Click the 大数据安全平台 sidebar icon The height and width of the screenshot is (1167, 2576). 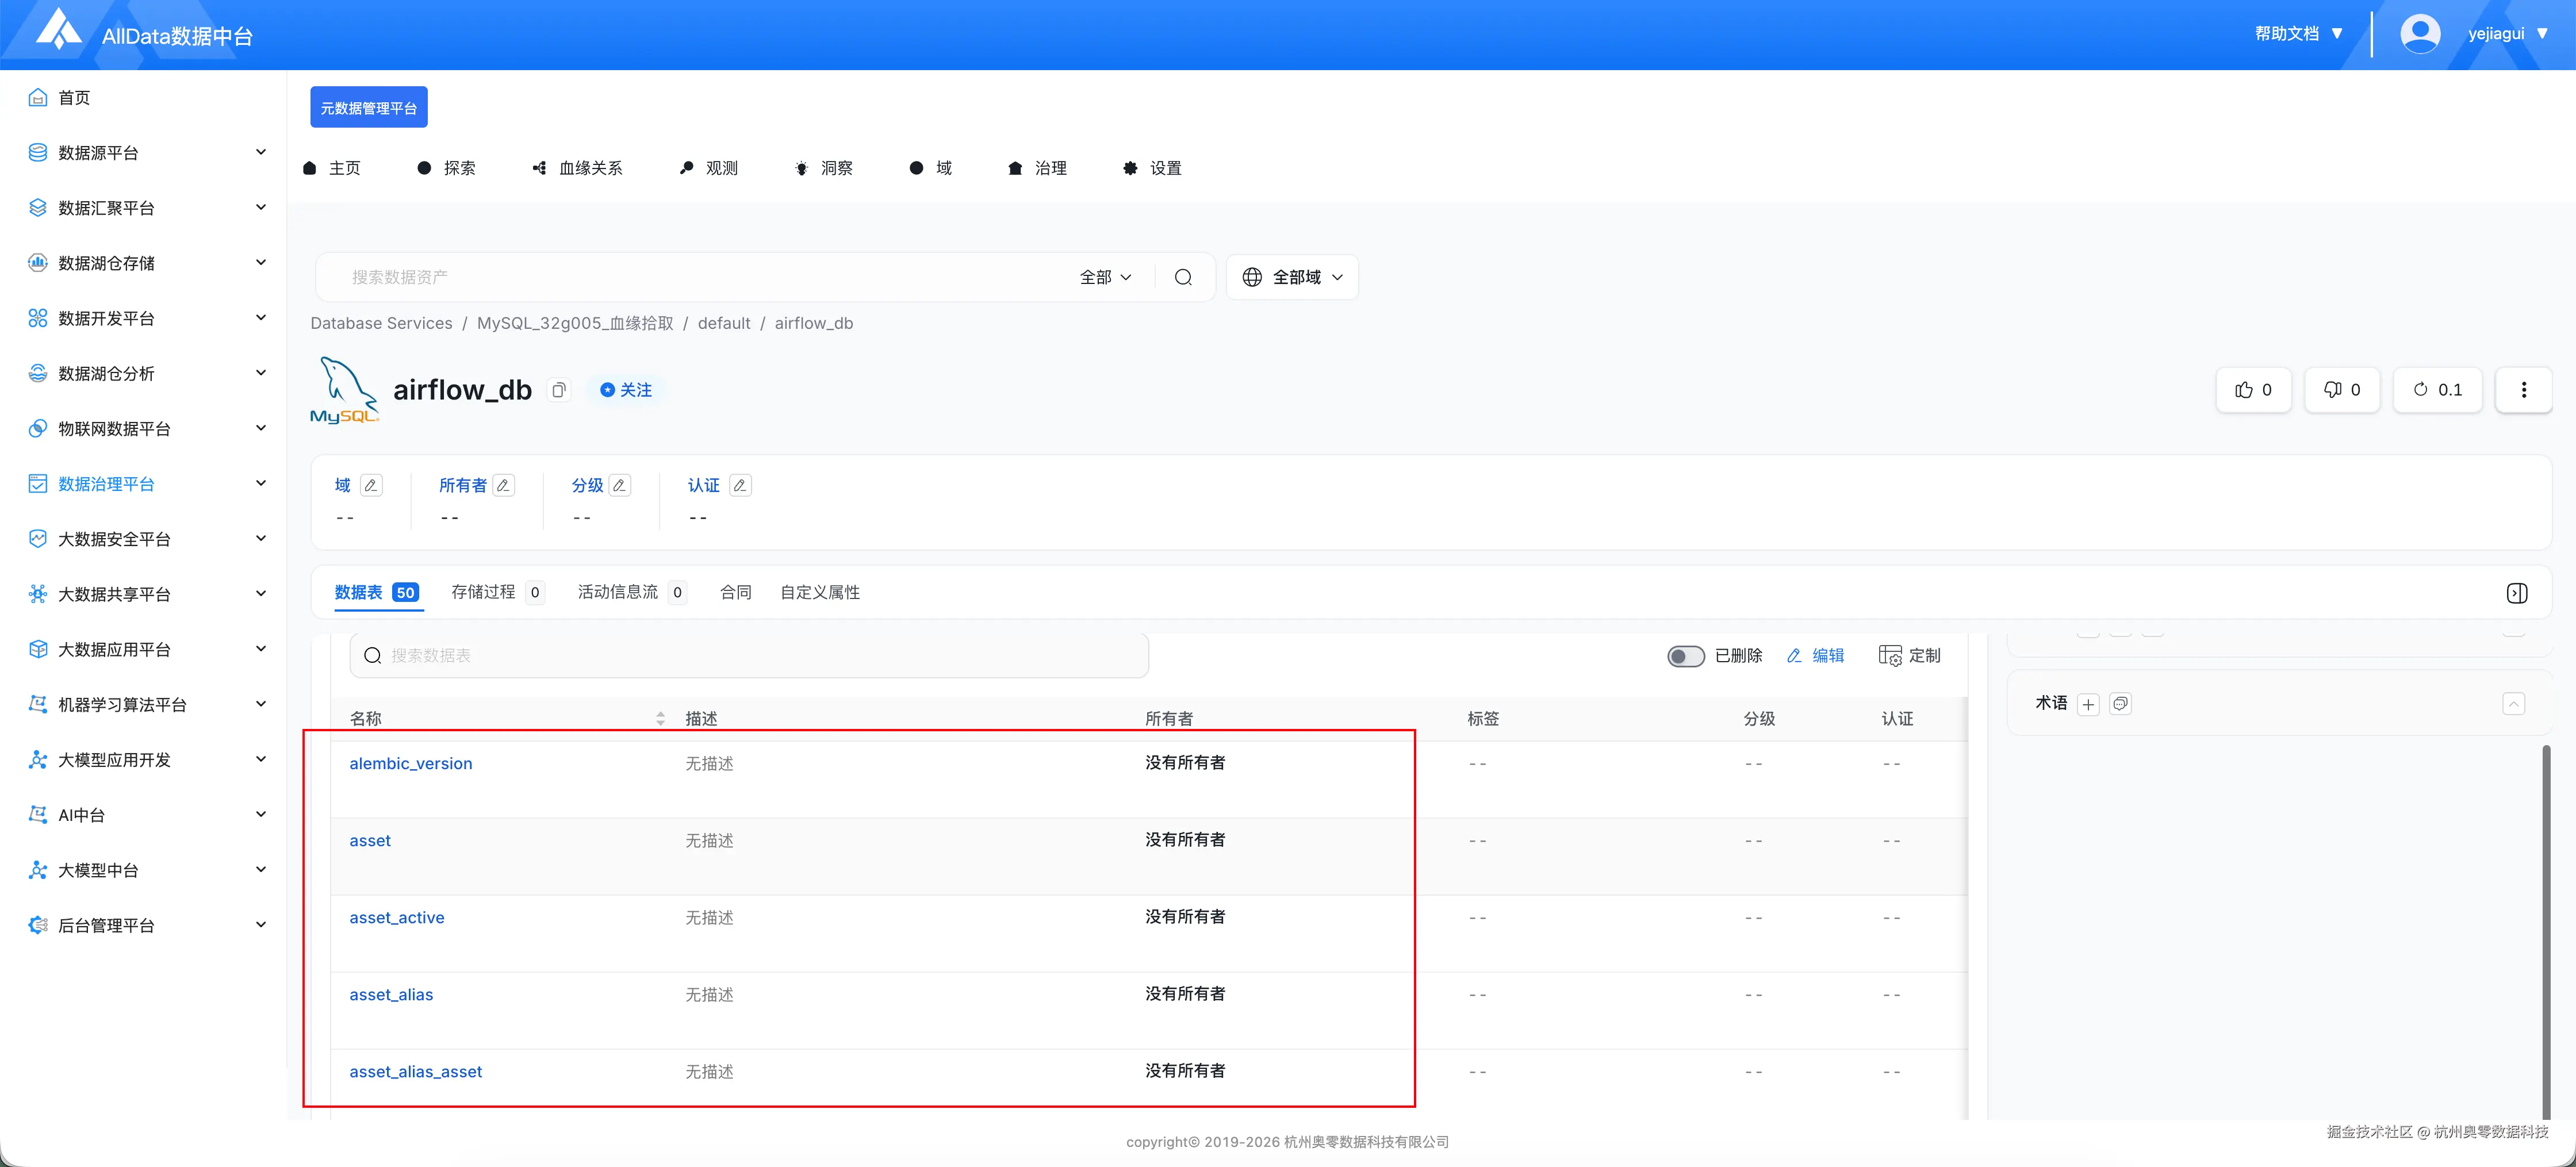(38, 539)
